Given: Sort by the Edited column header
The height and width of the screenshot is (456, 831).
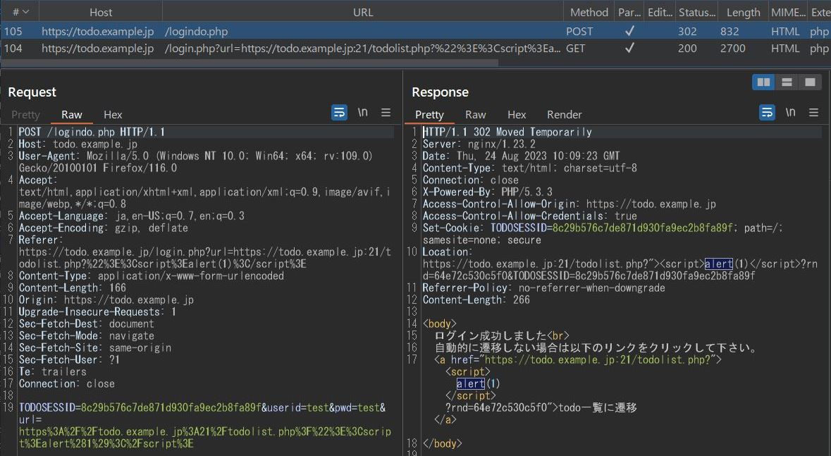Looking at the screenshot, I should (660, 12).
